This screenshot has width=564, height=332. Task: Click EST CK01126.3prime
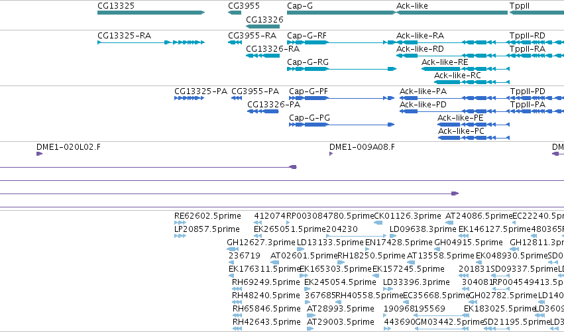coord(378,223)
